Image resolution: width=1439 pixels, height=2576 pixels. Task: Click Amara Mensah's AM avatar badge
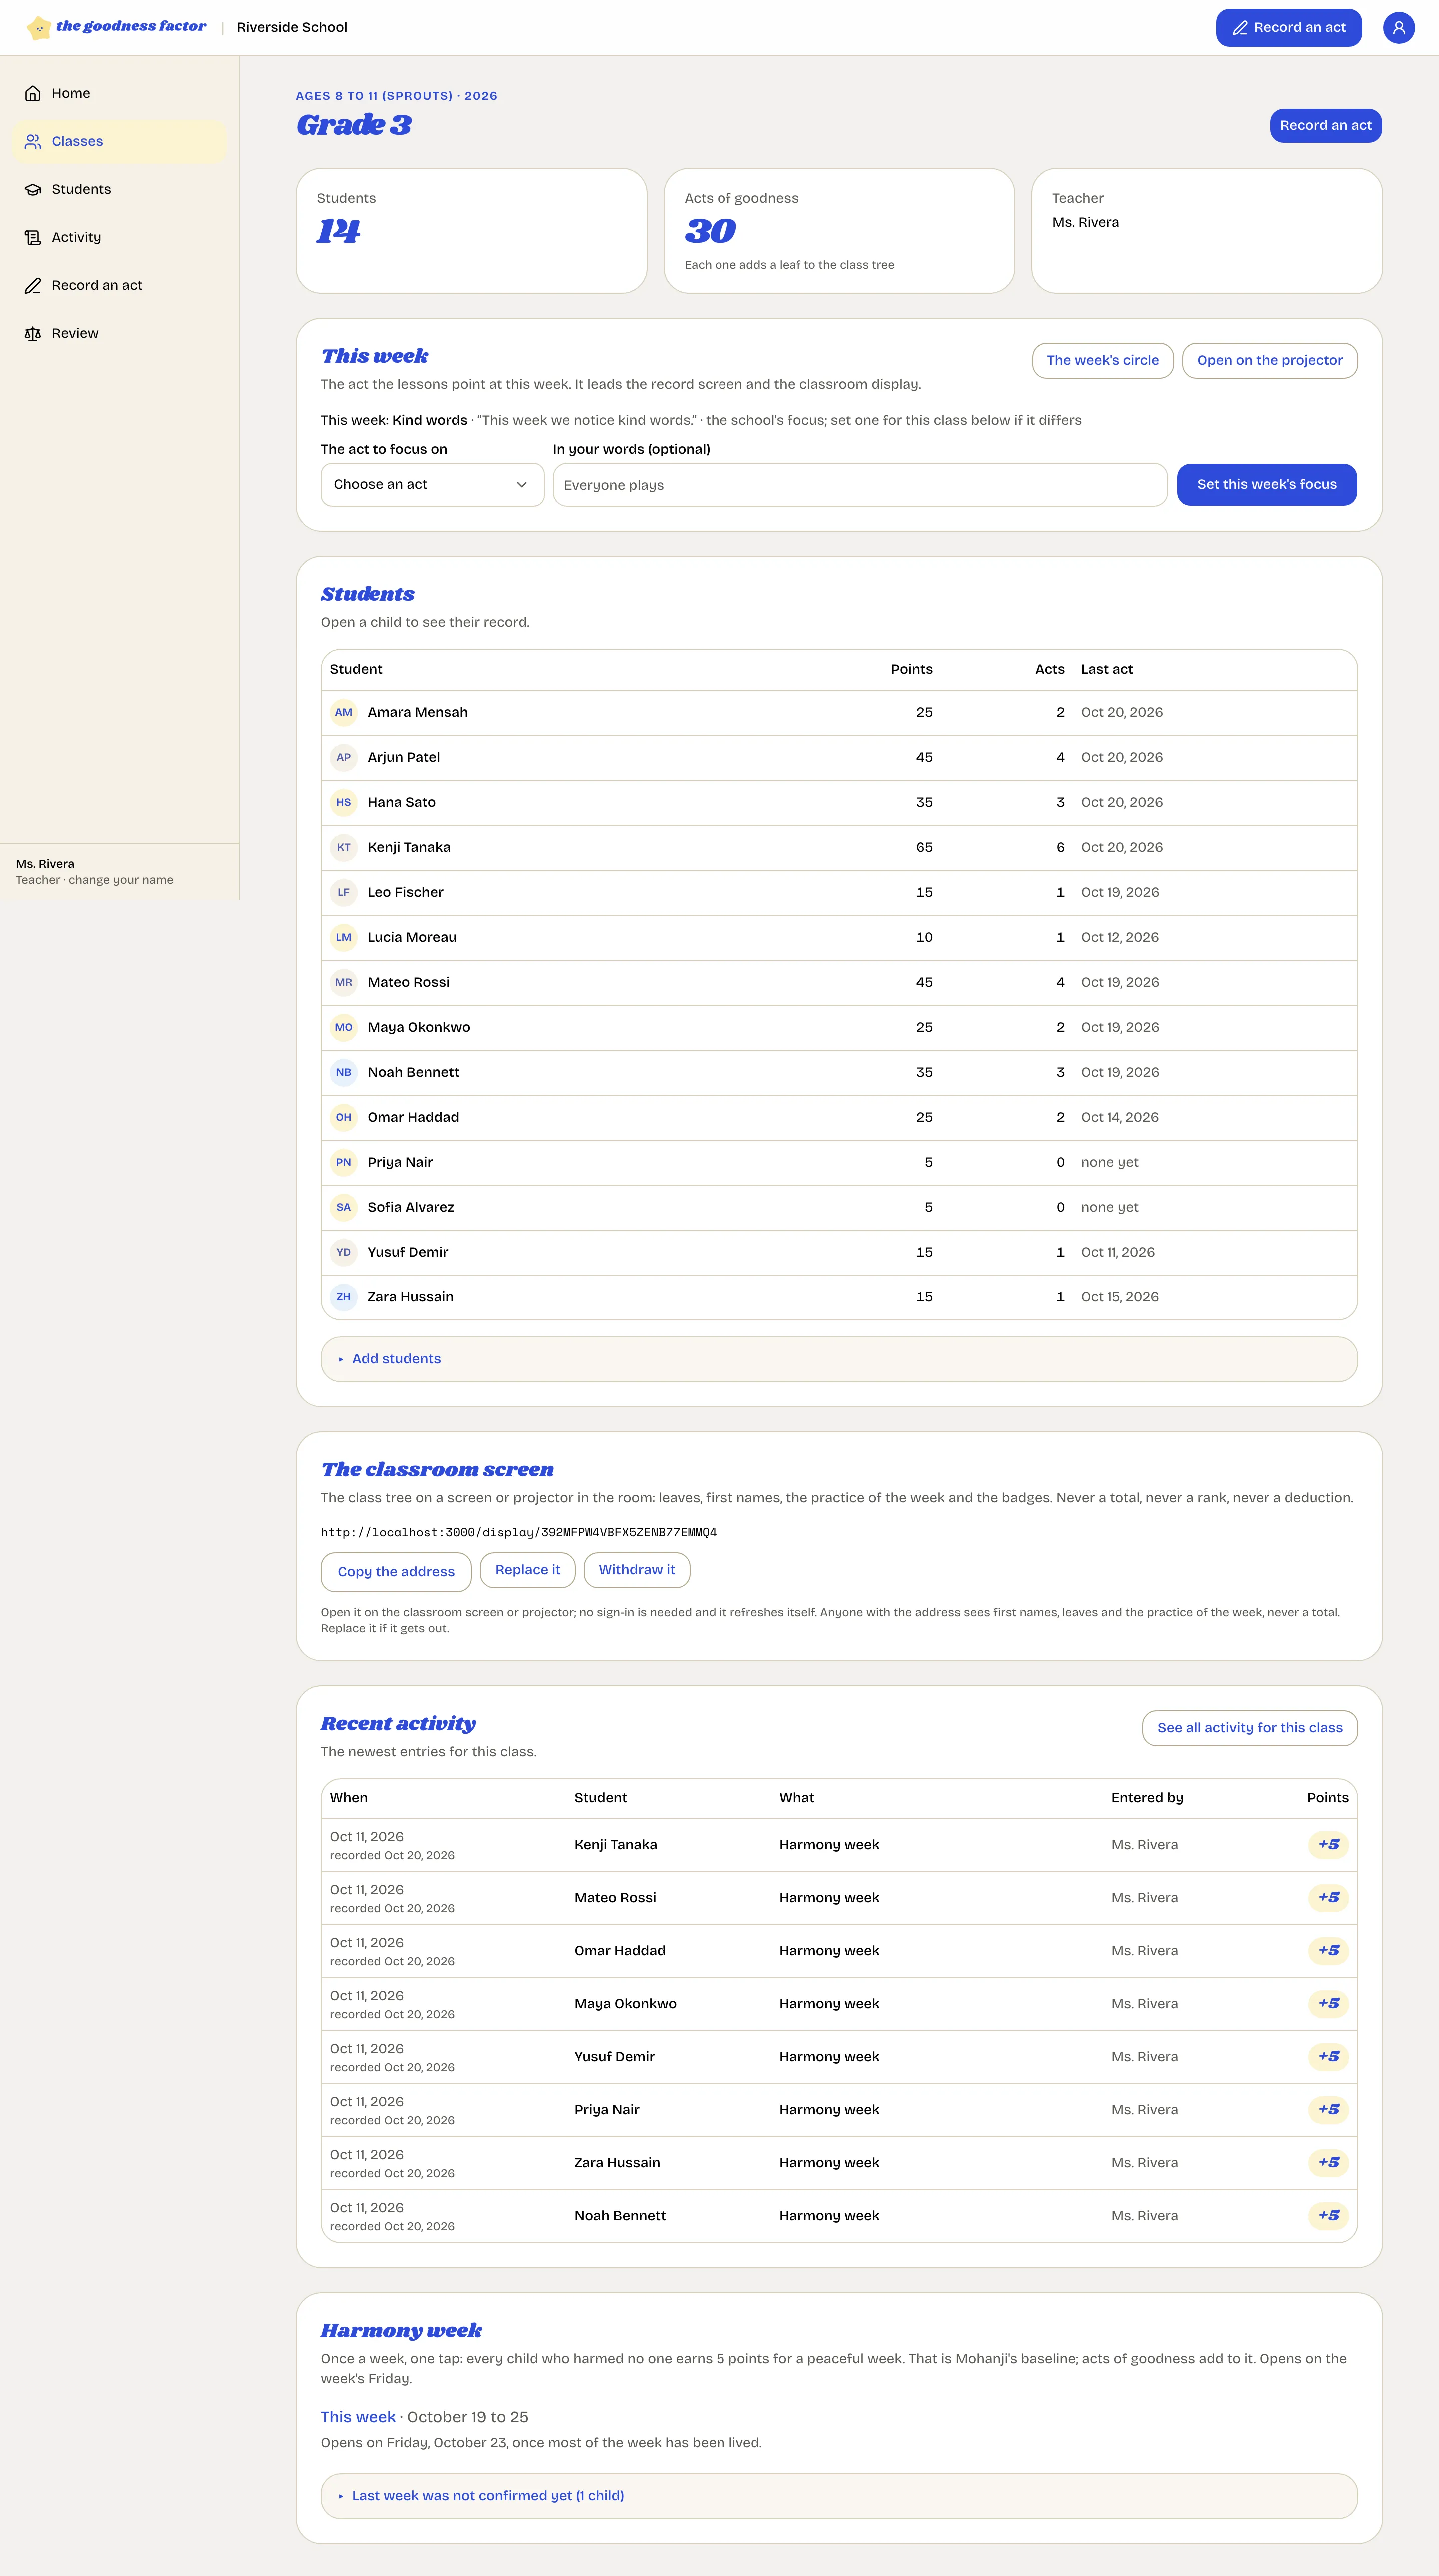344,713
